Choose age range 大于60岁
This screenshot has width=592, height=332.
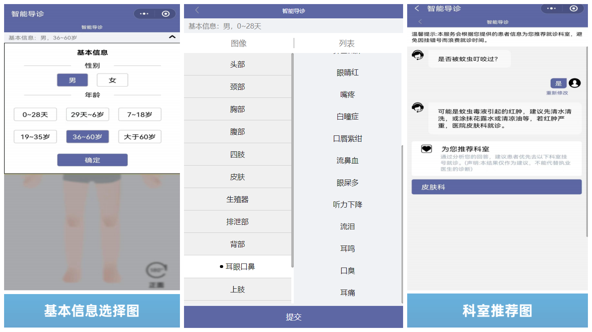140,137
